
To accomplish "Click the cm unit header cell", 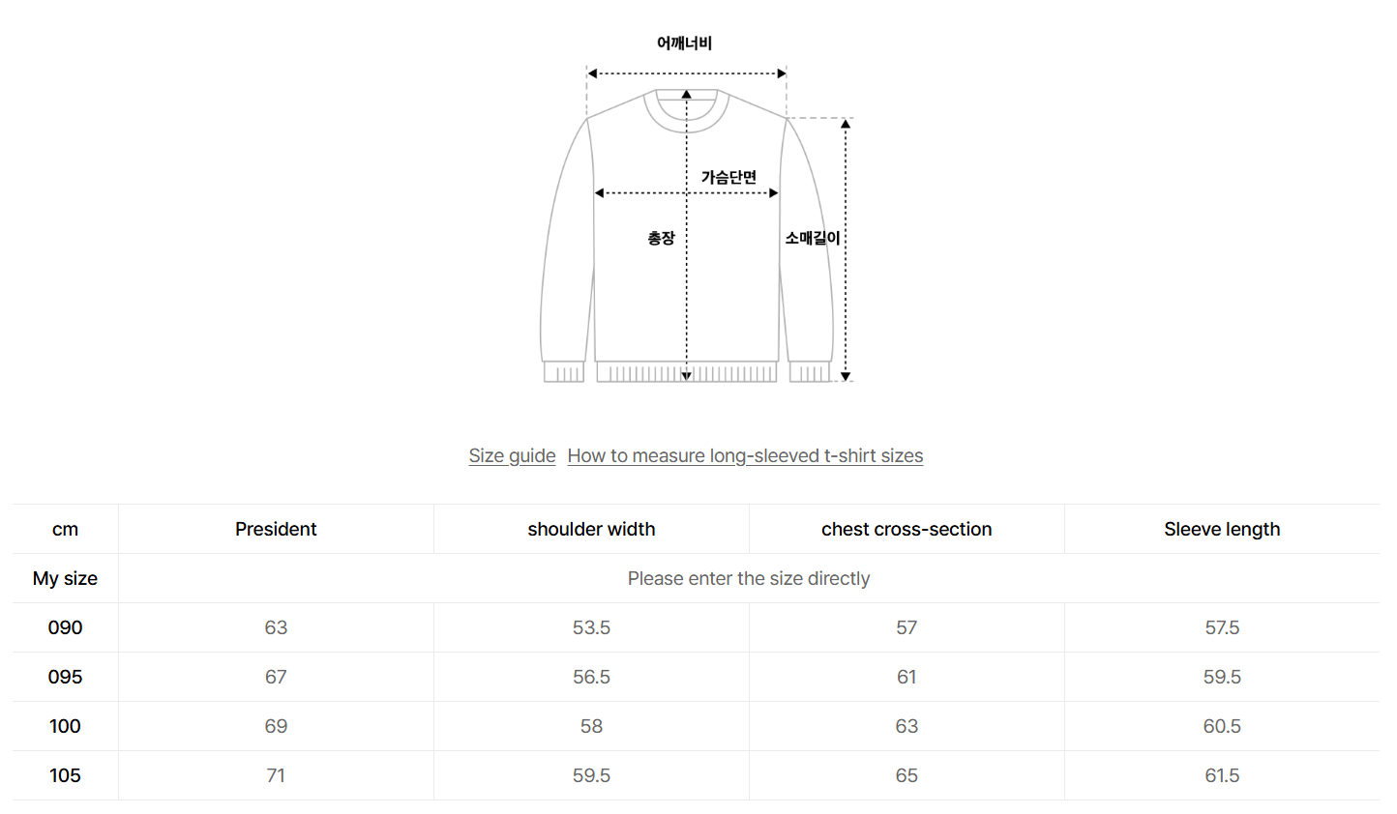I will pos(65,529).
